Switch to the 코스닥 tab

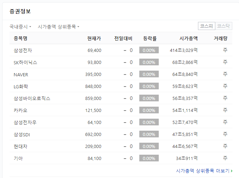pos(223,26)
